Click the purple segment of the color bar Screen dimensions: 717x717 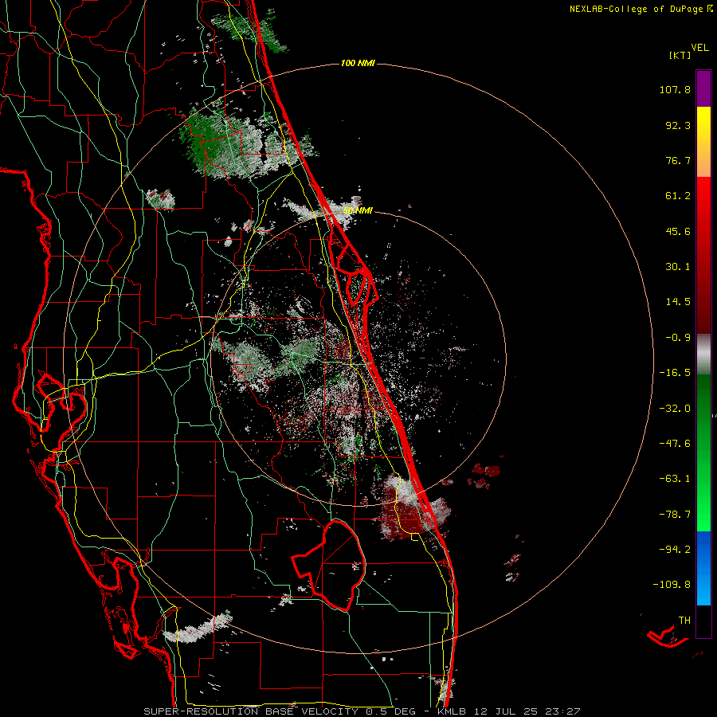pyautogui.click(x=703, y=88)
